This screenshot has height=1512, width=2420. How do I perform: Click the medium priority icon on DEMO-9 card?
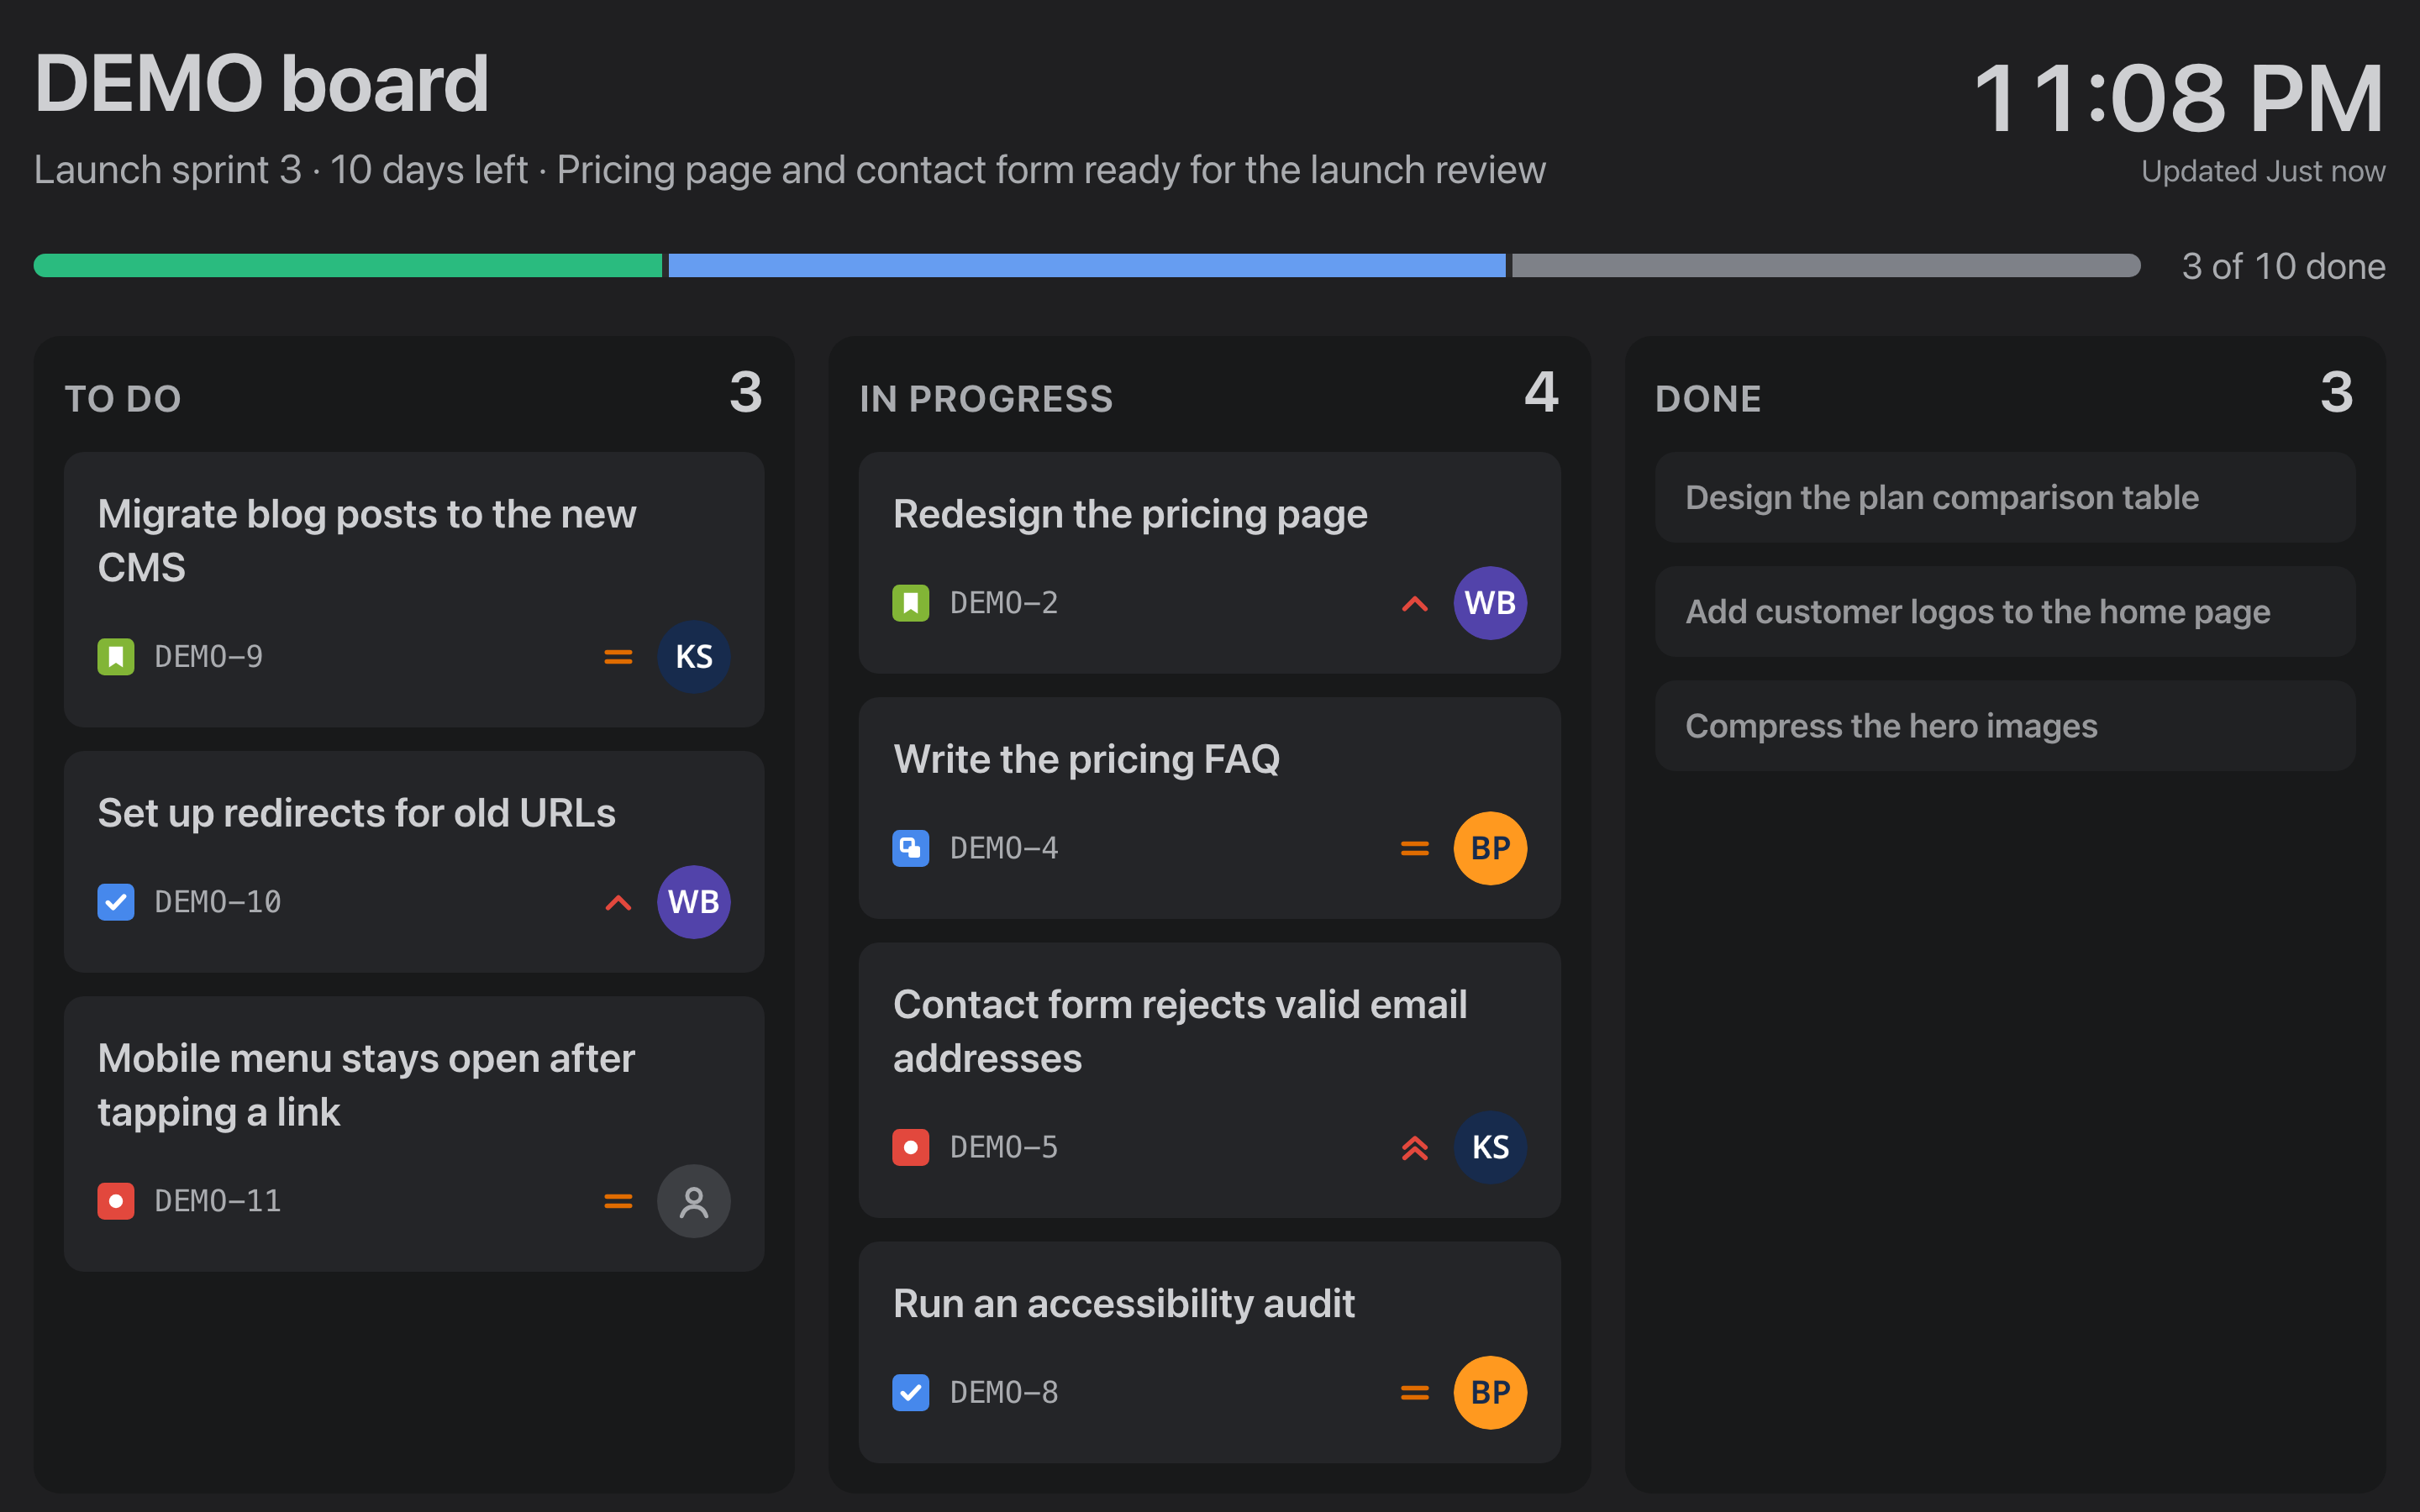(x=619, y=657)
